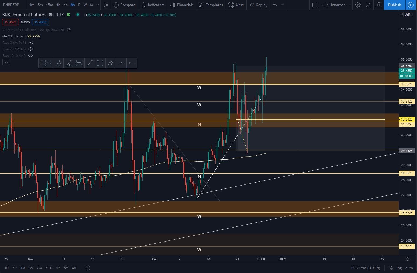Switch to the 4h timeframe

pos(65,5)
